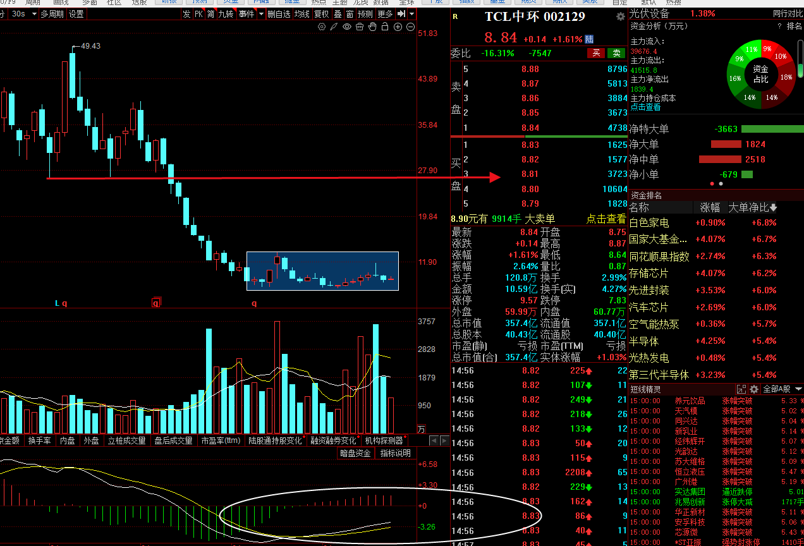Select 光热发电 row in 资金排名
Image resolution: width=804 pixels, height=546 pixels.
coord(716,358)
